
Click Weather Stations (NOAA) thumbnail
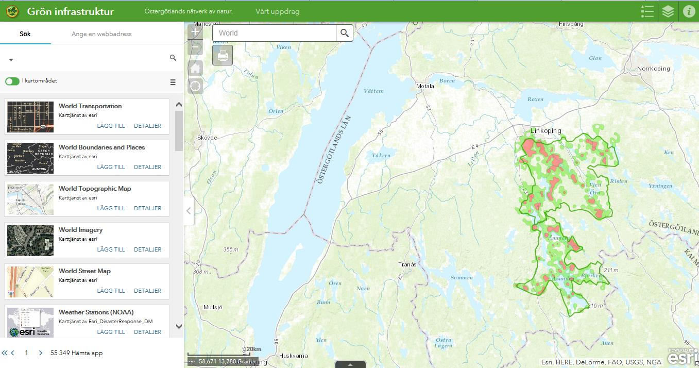click(30, 322)
